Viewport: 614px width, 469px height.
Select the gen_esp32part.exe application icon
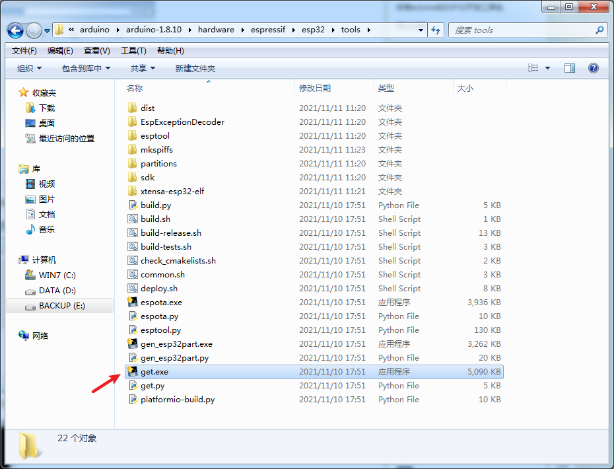(x=133, y=343)
